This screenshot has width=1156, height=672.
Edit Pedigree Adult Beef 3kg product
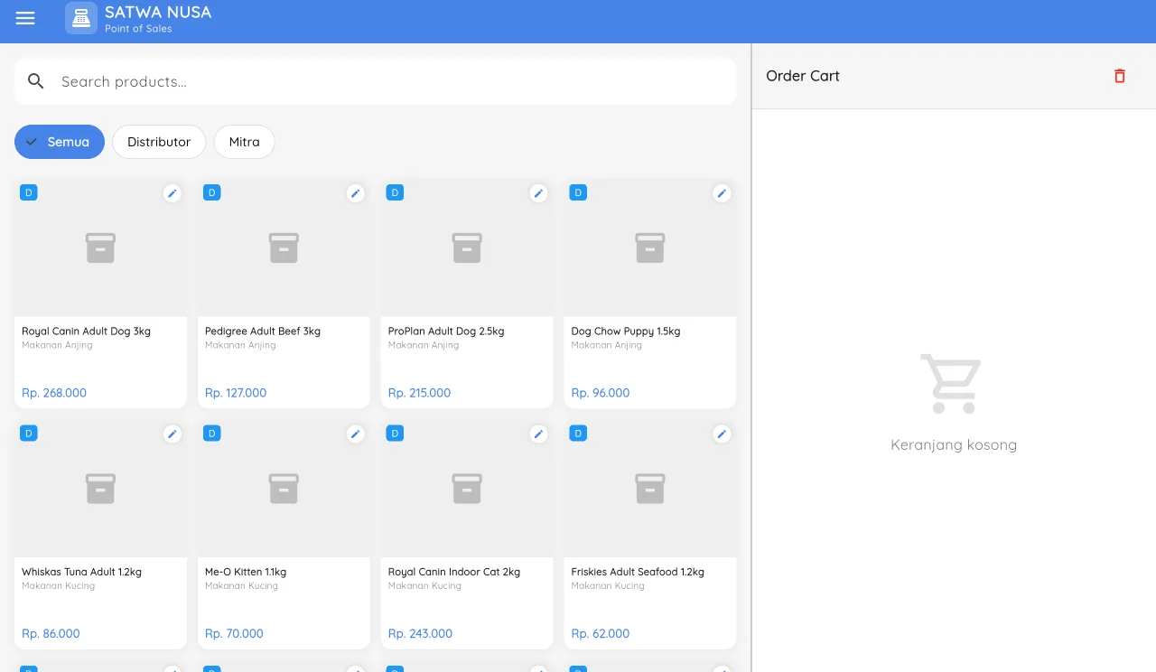[356, 193]
